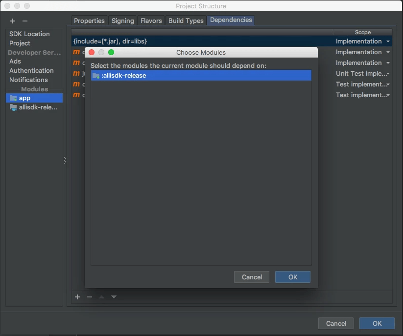Remove selected dependency with the minus icon
Viewport: 403px width, 336px height.
(89, 297)
